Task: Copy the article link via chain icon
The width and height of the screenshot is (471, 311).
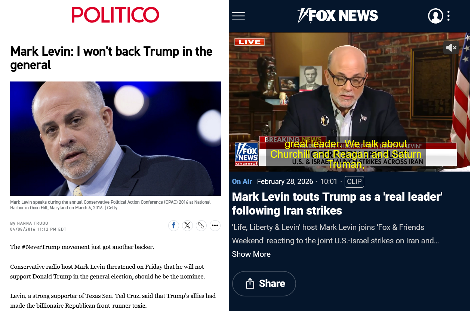Action: pos(201,225)
